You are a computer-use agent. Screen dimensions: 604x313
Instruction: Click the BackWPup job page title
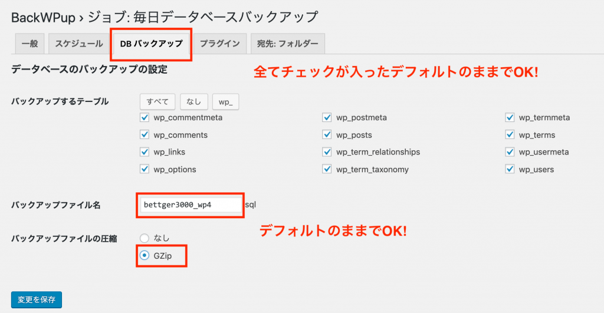pyautogui.click(x=165, y=17)
